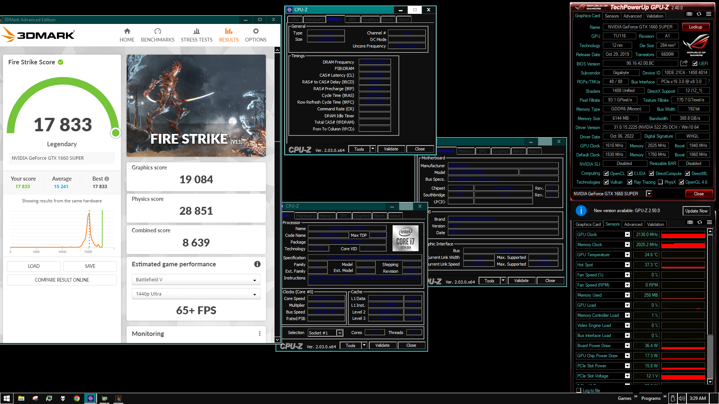This screenshot has width=719, height=404.
Task: Toggle the CUDA checkbox
Action: 630,174
